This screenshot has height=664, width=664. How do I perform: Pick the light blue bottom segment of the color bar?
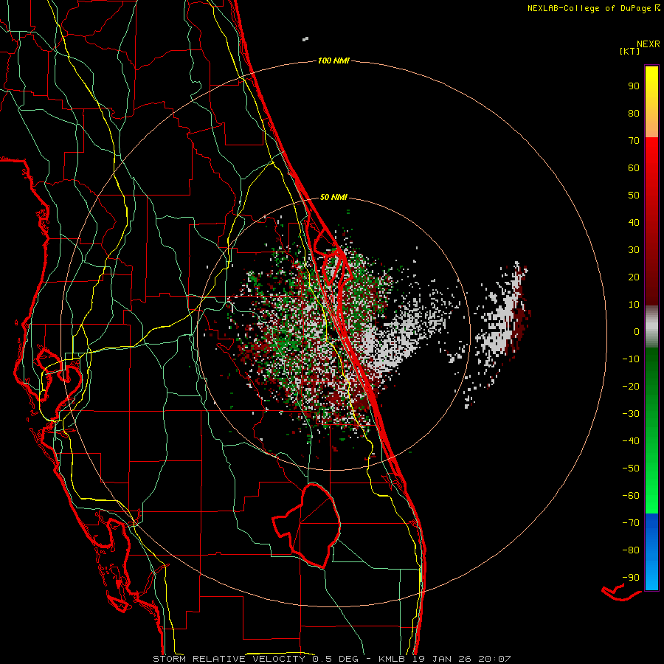[x=651, y=572]
